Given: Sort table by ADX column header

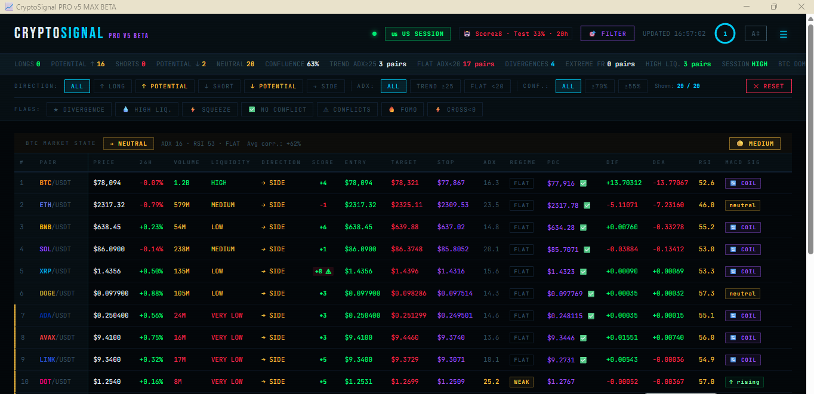Looking at the screenshot, I should coord(489,162).
